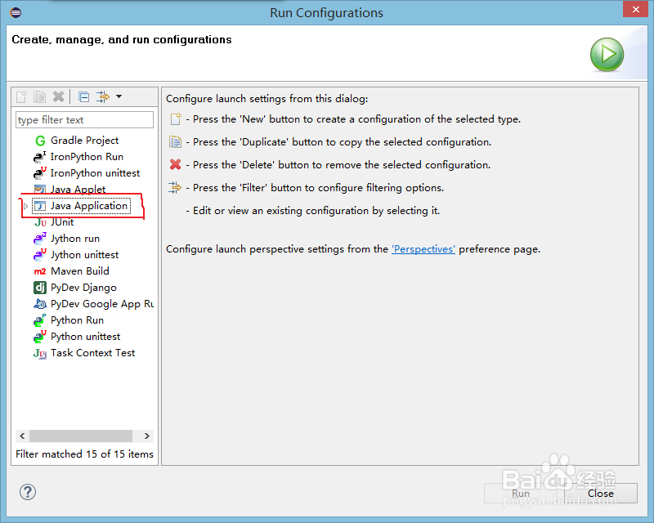Click the 'Create, manage, and run configurations' heading
The image size is (654, 523).
tap(122, 39)
